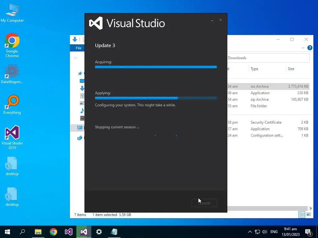Select the iso Archive row in Explorer
This screenshot has width=318, height=238.
pyautogui.click(x=268, y=86)
